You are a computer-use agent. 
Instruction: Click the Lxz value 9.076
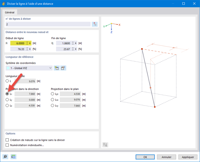[71, 100]
